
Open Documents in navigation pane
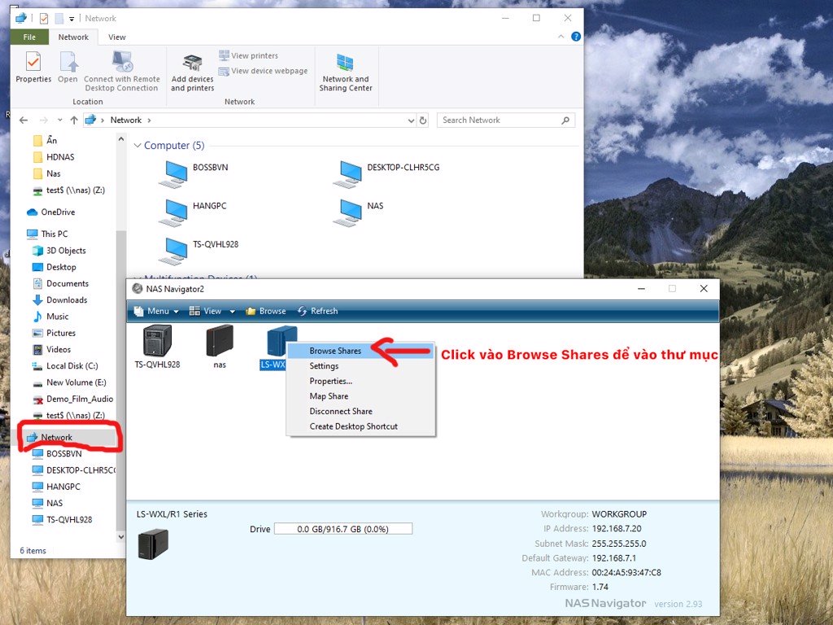pyautogui.click(x=60, y=283)
